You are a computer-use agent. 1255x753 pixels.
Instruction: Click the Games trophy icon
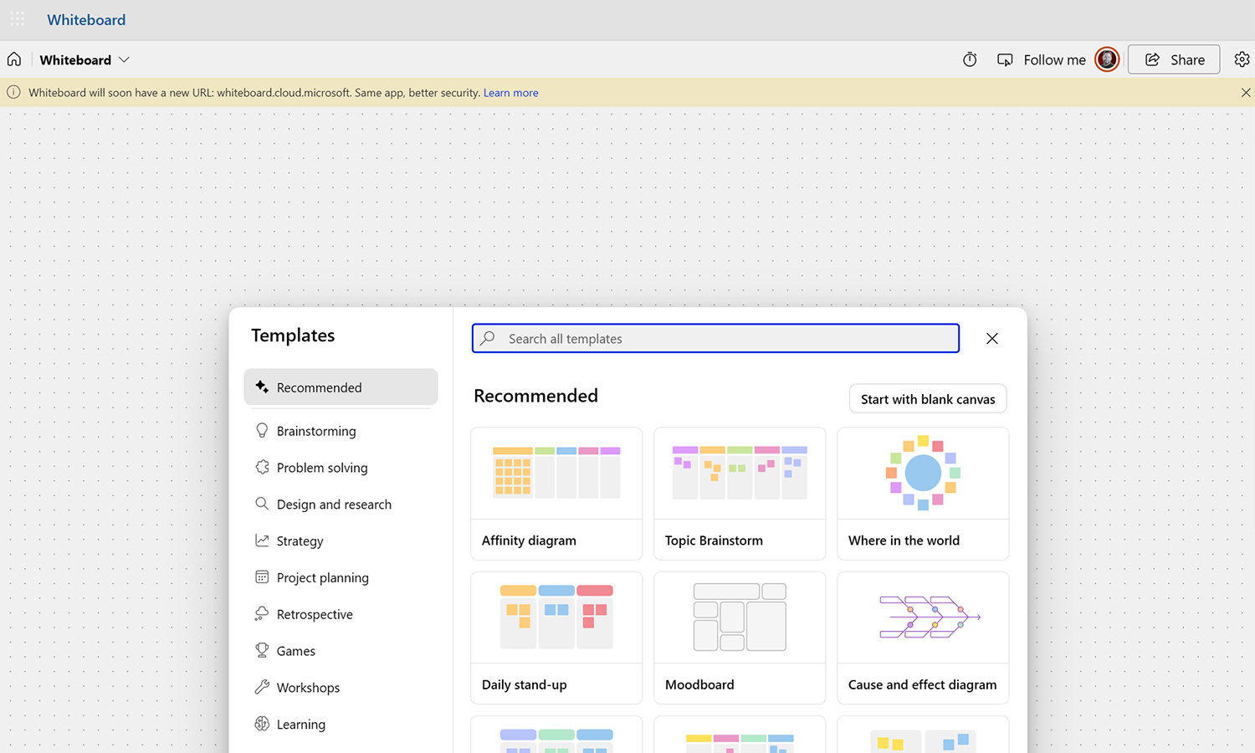[x=262, y=650]
